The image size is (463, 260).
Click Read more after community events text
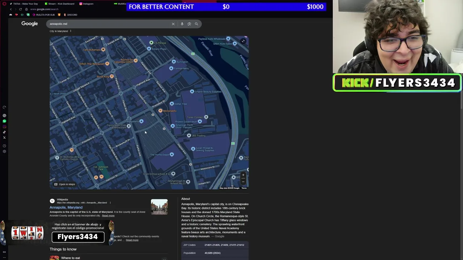point(132,240)
